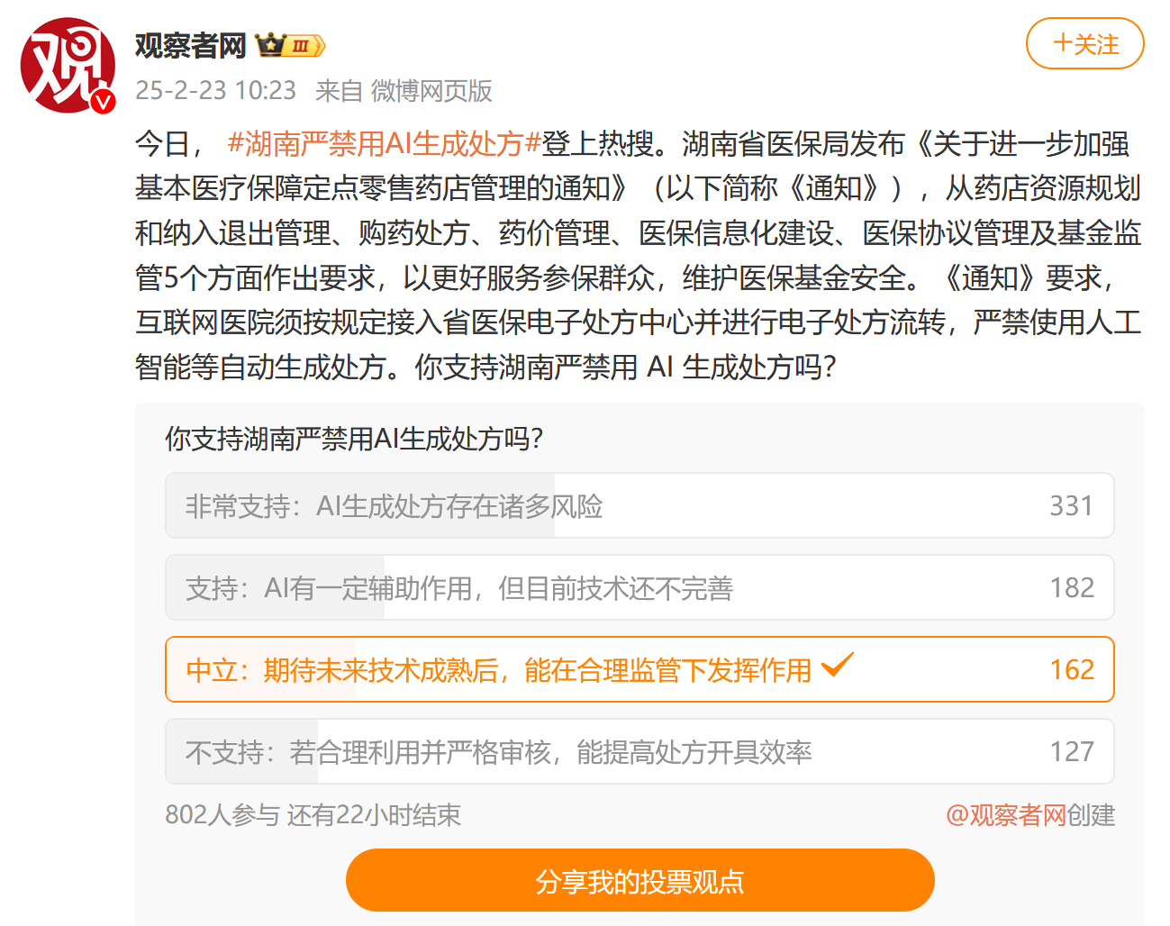Open the #湖南严禁用AI生成处方# hashtag
This screenshot has width=1170, height=926.
pos(384,143)
